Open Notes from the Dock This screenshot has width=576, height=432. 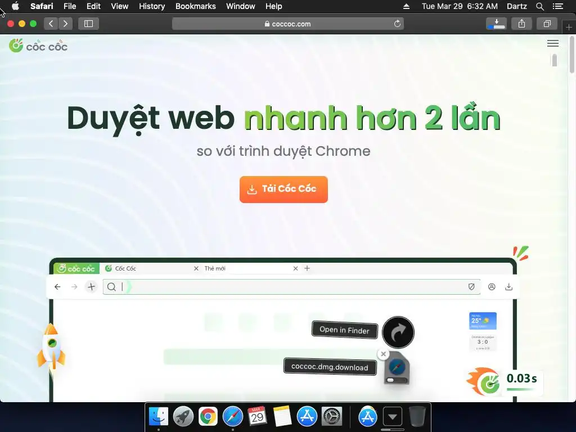click(x=282, y=417)
